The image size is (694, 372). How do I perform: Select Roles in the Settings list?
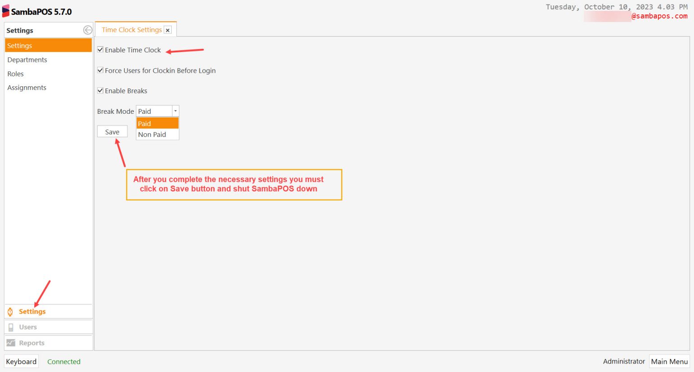[15, 74]
